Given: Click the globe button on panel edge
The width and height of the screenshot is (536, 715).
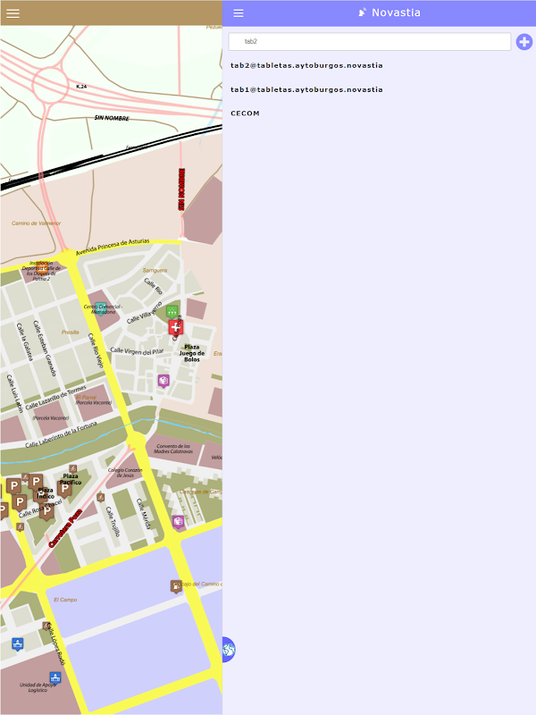Looking at the screenshot, I should (x=229, y=650).
